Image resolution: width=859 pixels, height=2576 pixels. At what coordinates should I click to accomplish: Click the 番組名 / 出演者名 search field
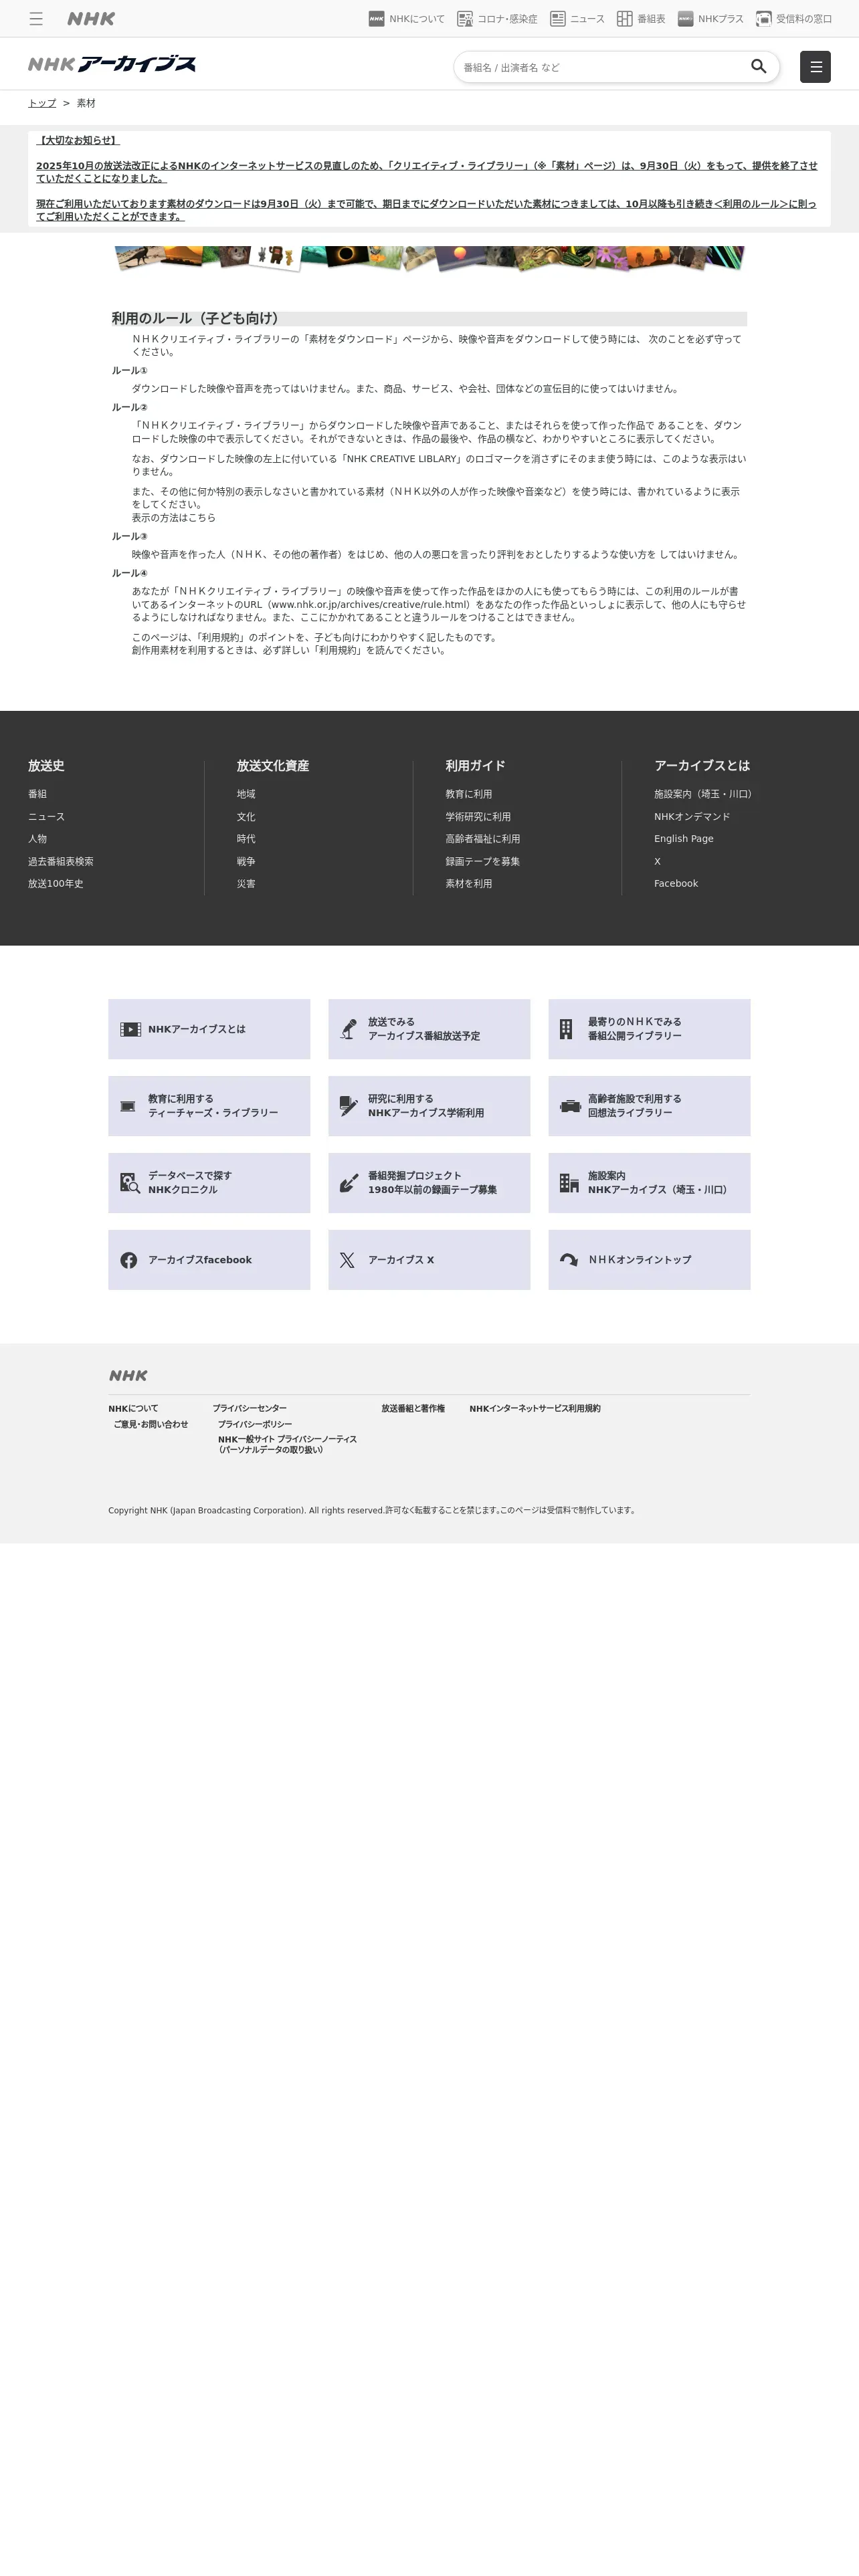click(600, 67)
